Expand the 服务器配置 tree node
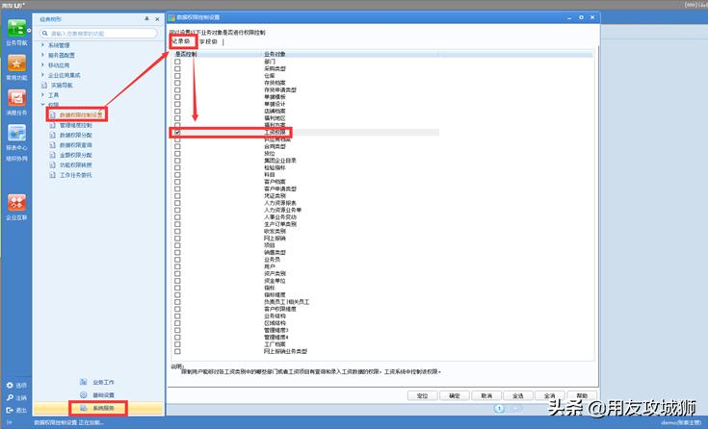Viewport: 708px width, 429px height. [42, 55]
